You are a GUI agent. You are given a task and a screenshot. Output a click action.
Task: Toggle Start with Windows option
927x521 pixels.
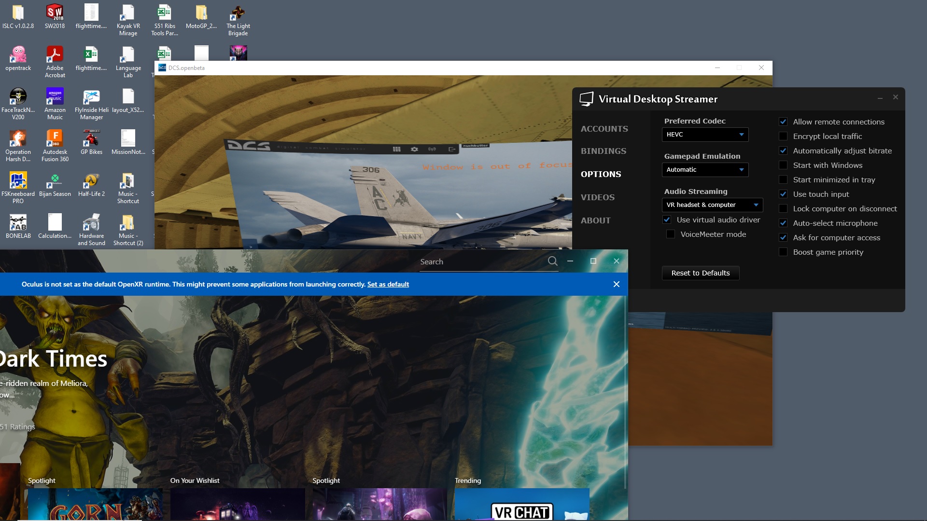coord(783,165)
